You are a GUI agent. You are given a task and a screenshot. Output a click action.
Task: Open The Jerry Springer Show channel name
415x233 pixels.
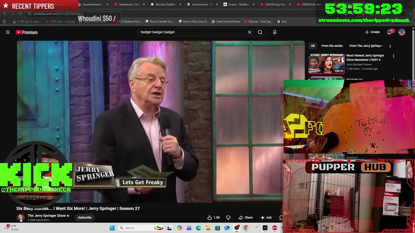click(47, 216)
